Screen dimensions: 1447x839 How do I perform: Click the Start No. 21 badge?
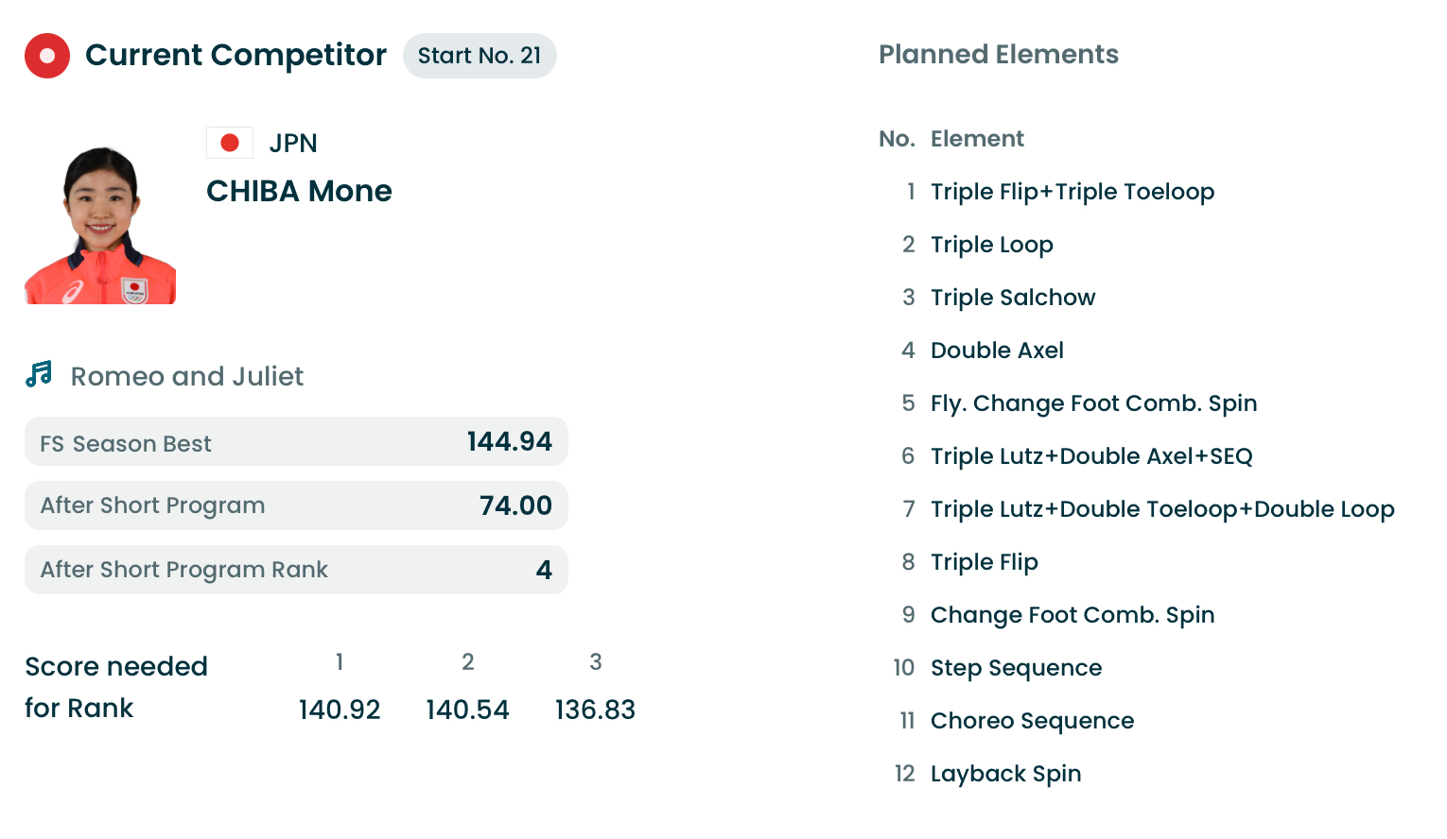(x=479, y=56)
